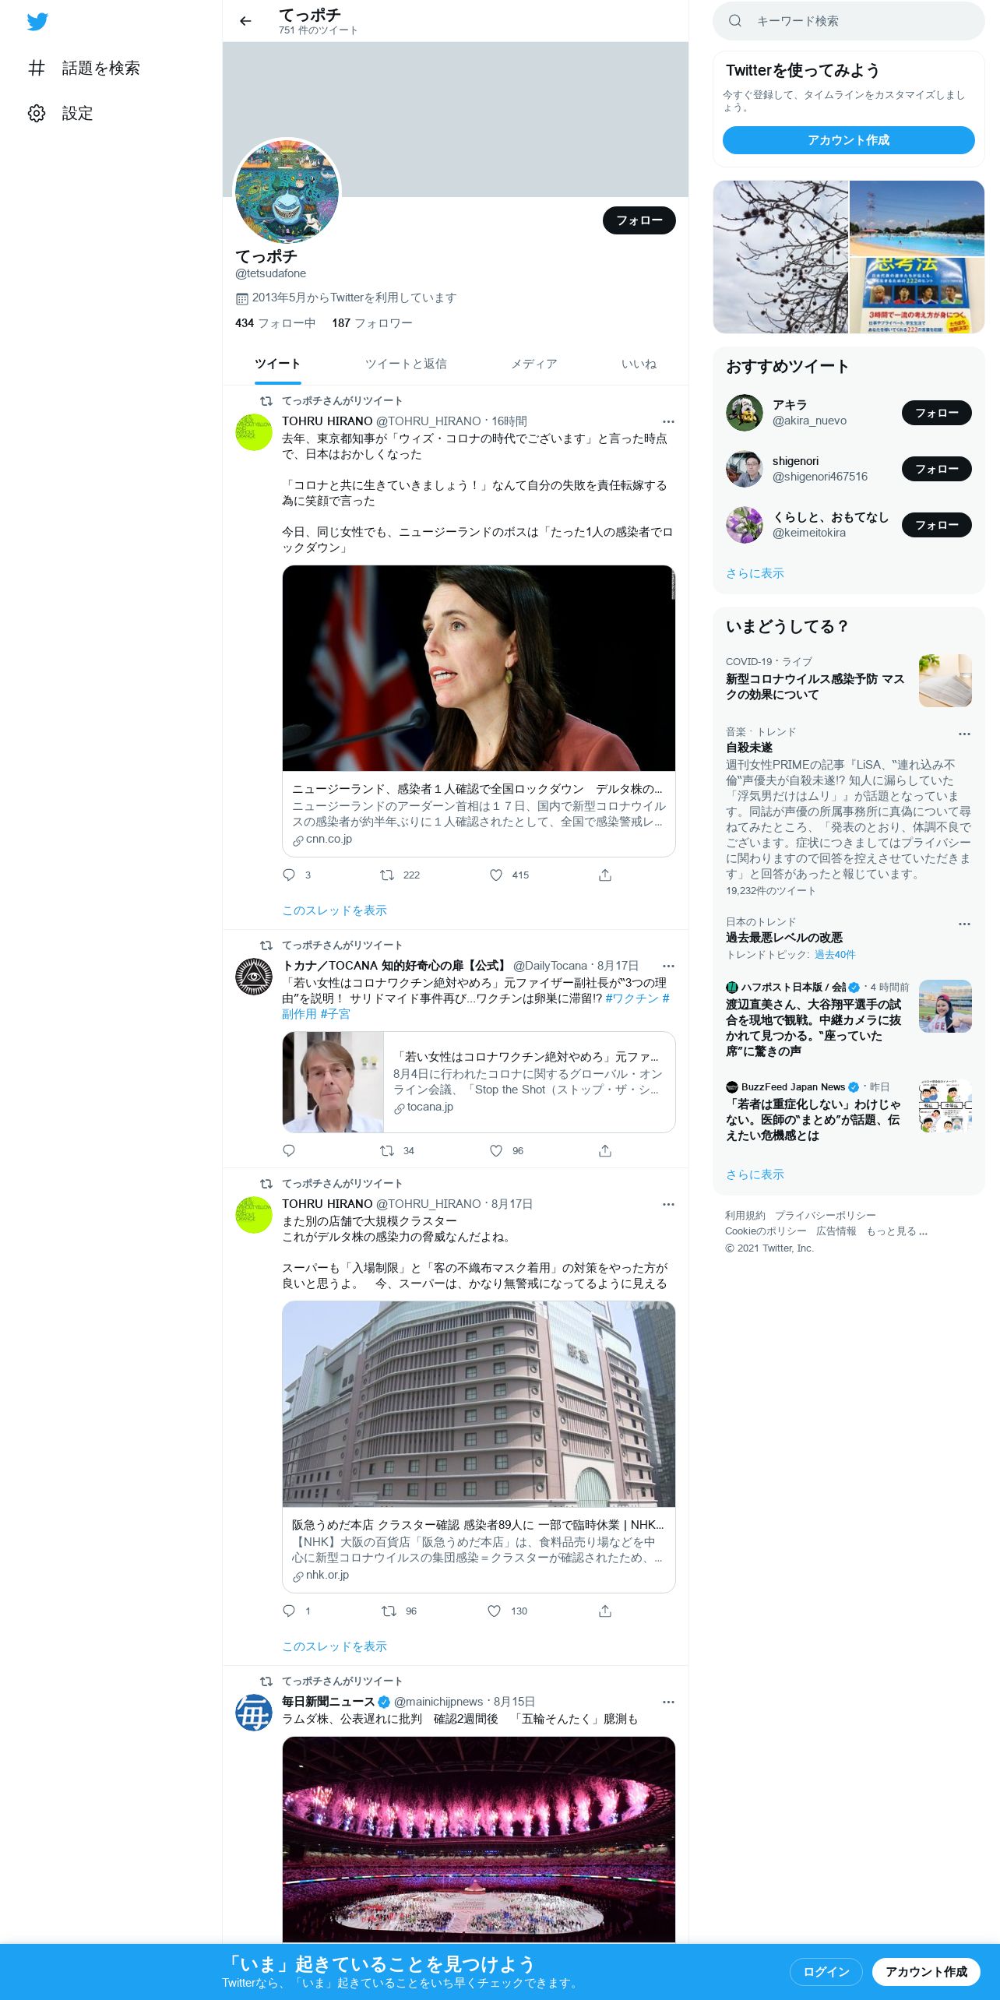
Task: Open the tree branches photo
Action: [x=780, y=257]
